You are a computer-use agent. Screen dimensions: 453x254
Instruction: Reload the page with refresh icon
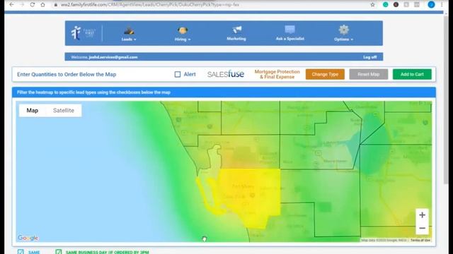[33, 5]
